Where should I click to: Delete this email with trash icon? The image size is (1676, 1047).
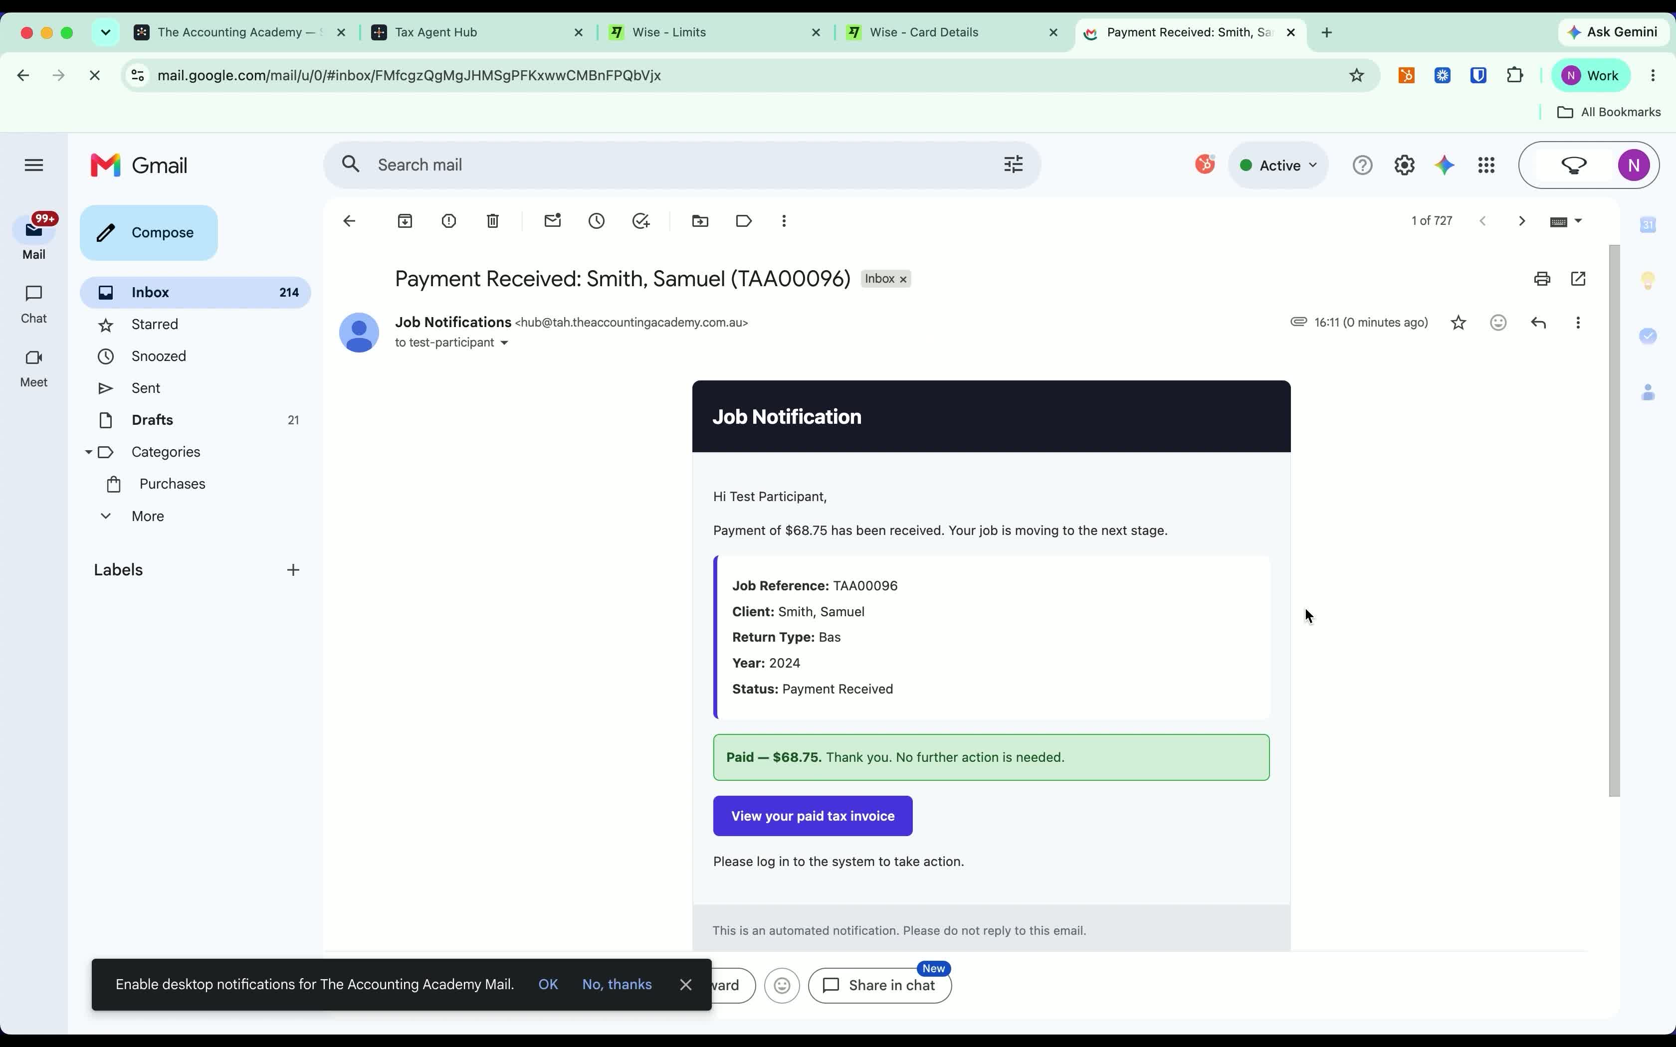[492, 221]
